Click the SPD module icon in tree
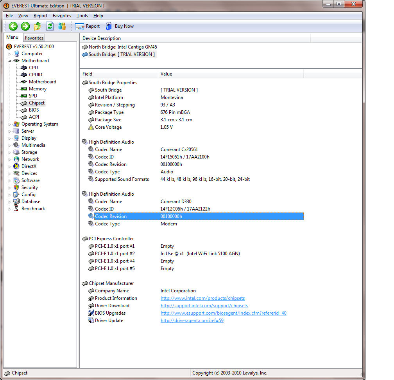Screen dimensions: 394x380 click(x=24, y=96)
